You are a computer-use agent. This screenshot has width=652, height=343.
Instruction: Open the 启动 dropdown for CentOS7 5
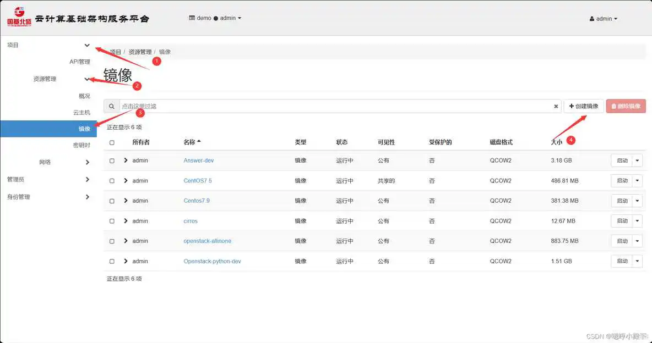click(x=638, y=180)
